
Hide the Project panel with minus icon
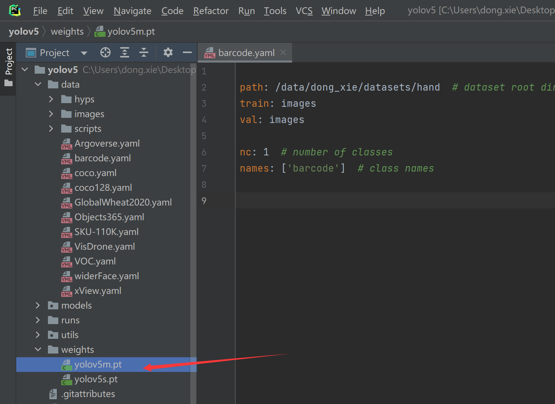click(187, 53)
